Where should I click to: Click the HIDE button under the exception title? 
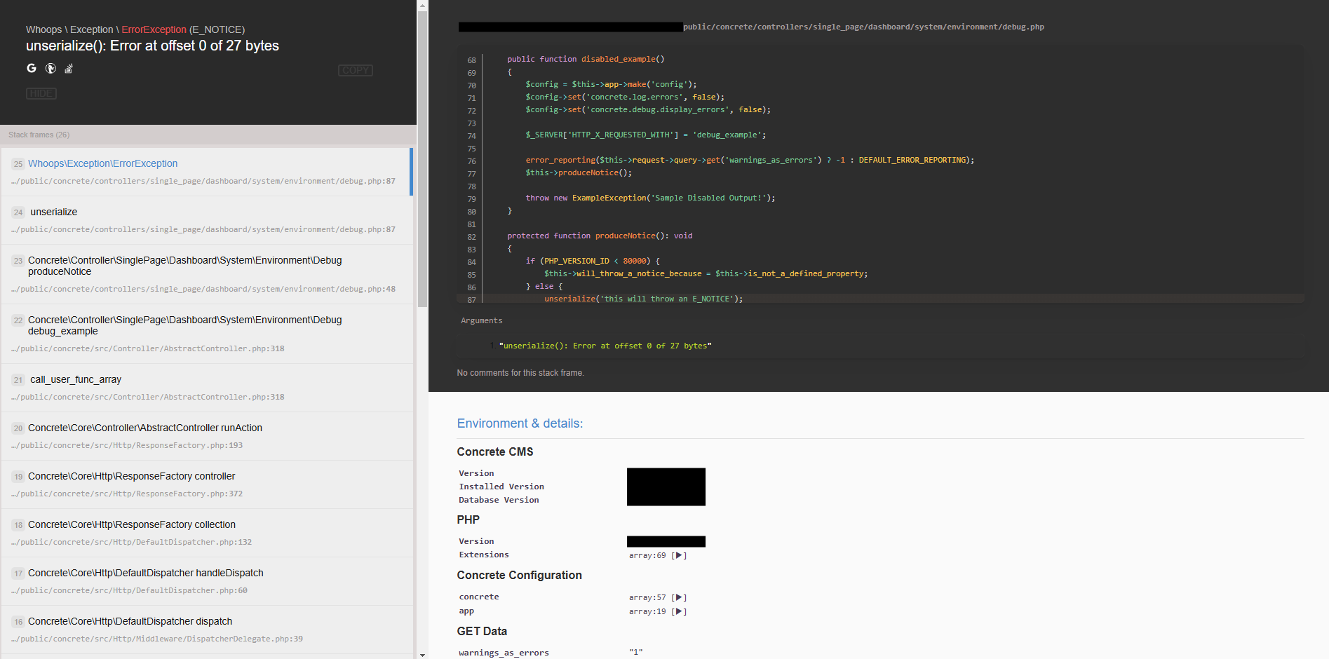(x=41, y=93)
